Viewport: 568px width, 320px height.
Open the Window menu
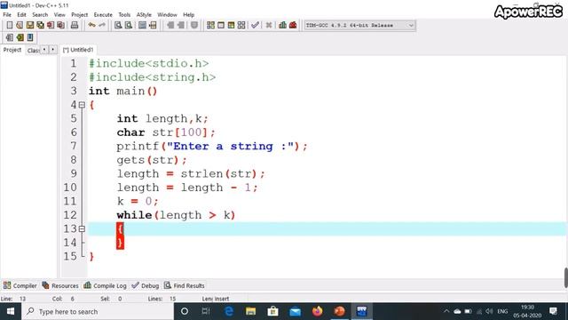[167, 15]
